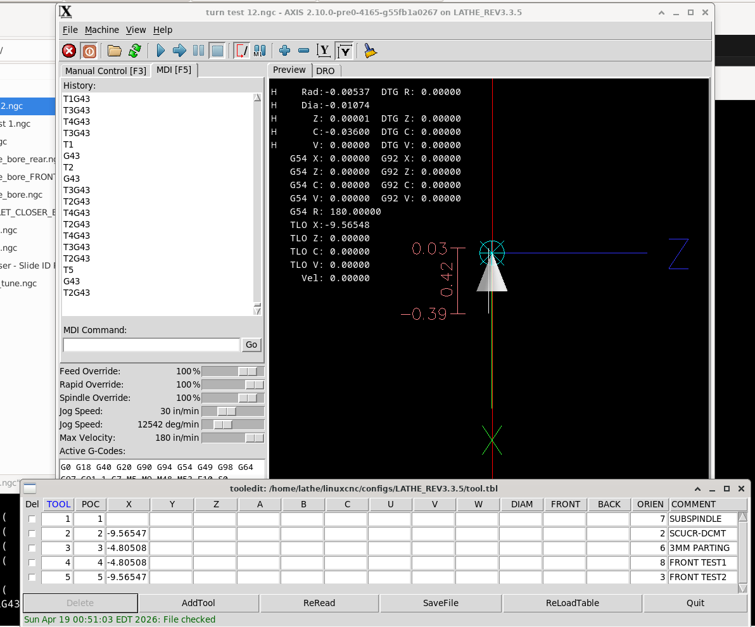The image size is (755, 627).
Task: Zoom out with the minus icon
Action: pos(303,51)
